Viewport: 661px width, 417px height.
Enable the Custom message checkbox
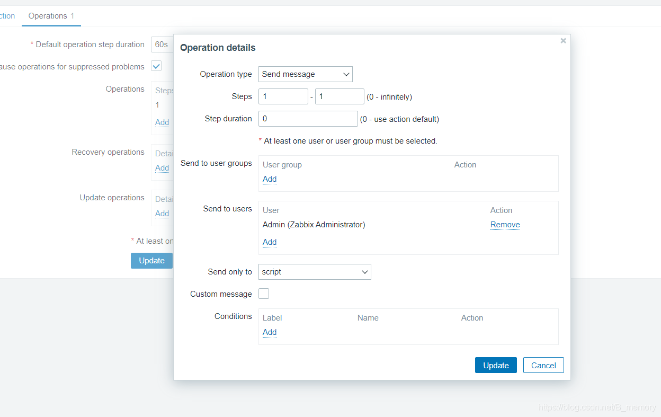click(x=264, y=294)
